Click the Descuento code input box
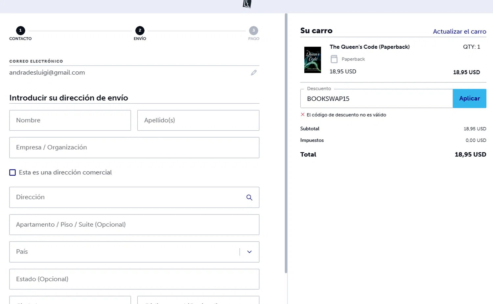Screen dimensions: 493x304 [x=376, y=99]
